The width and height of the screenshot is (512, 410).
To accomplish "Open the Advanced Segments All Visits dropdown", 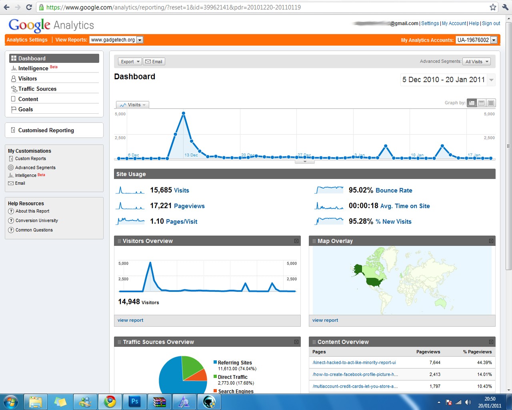I will point(477,62).
